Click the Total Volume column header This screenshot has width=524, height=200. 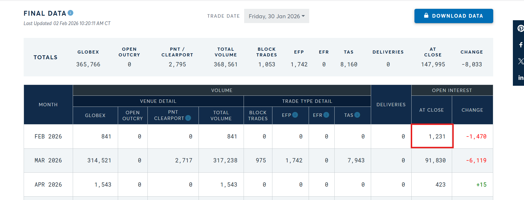[x=221, y=115]
